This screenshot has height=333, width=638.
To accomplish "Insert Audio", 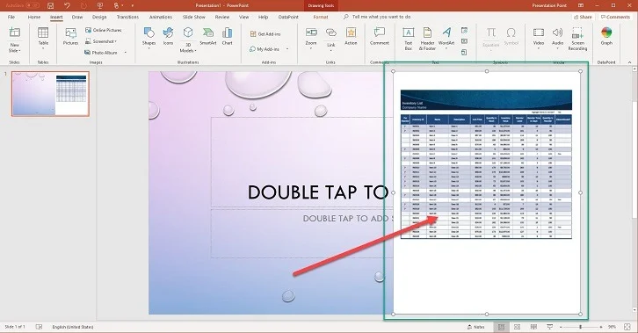I will coord(557,38).
